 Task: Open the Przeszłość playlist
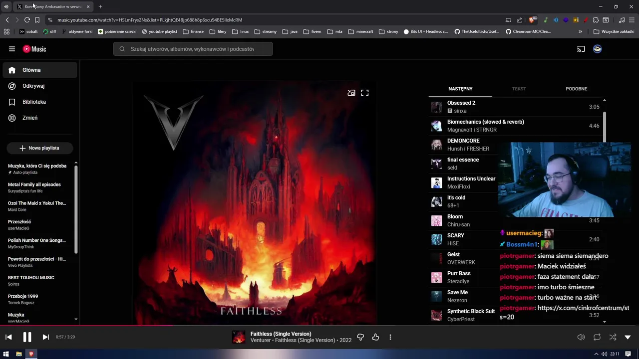[x=37, y=225]
